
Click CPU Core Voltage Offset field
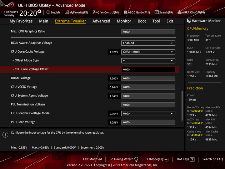coord(148,69)
